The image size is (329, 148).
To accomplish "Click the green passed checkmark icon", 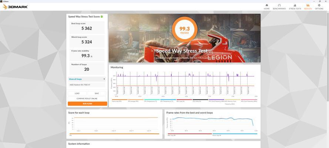I will (x=102, y=17).
